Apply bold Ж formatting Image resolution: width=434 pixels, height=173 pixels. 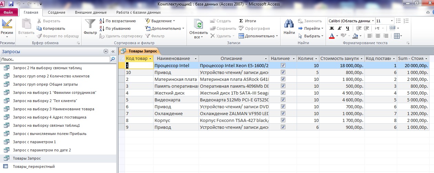coord(332,28)
